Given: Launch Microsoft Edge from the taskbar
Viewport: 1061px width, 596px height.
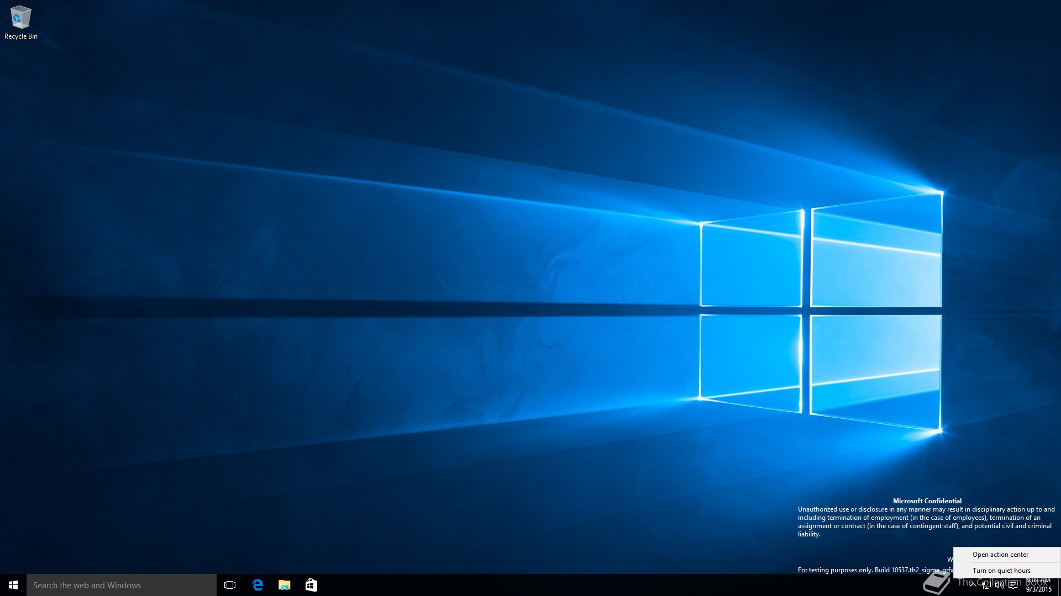Looking at the screenshot, I should coord(258,585).
